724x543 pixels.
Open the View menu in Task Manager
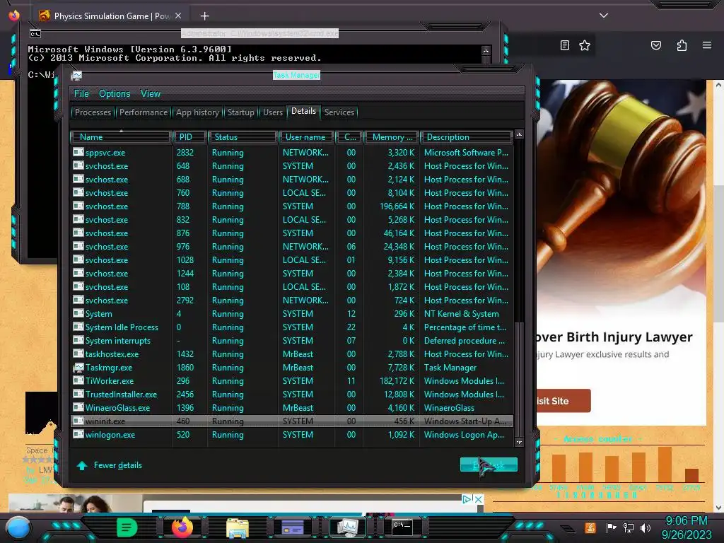point(151,94)
